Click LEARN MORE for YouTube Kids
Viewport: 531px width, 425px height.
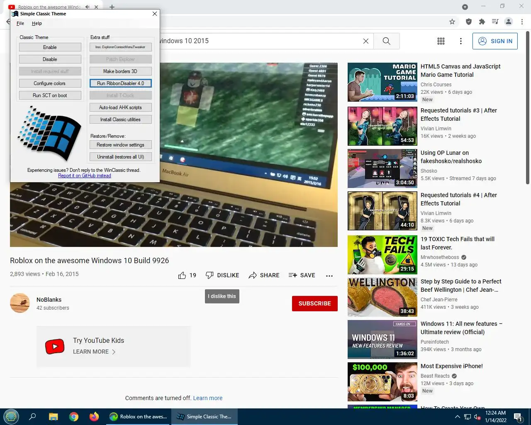pos(94,352)
